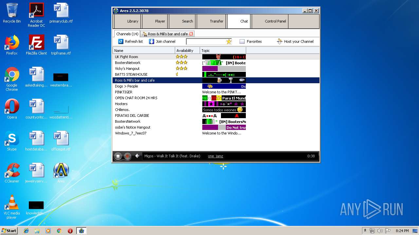Launch Google Chrome desktop icon
Screen dimensions: 419x235
[12, 79]
